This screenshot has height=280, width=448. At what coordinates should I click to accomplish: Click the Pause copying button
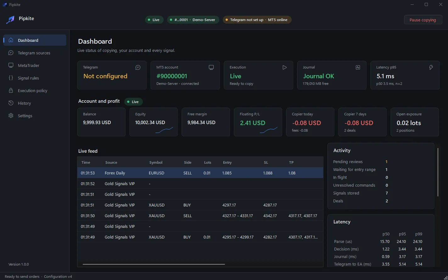pos(423,20)
